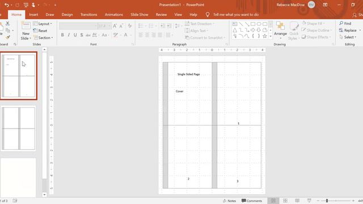Toggle Align Right paragraph
Image resolution: width=363 pixels, height=204 pixels.
tap(154, 35)
